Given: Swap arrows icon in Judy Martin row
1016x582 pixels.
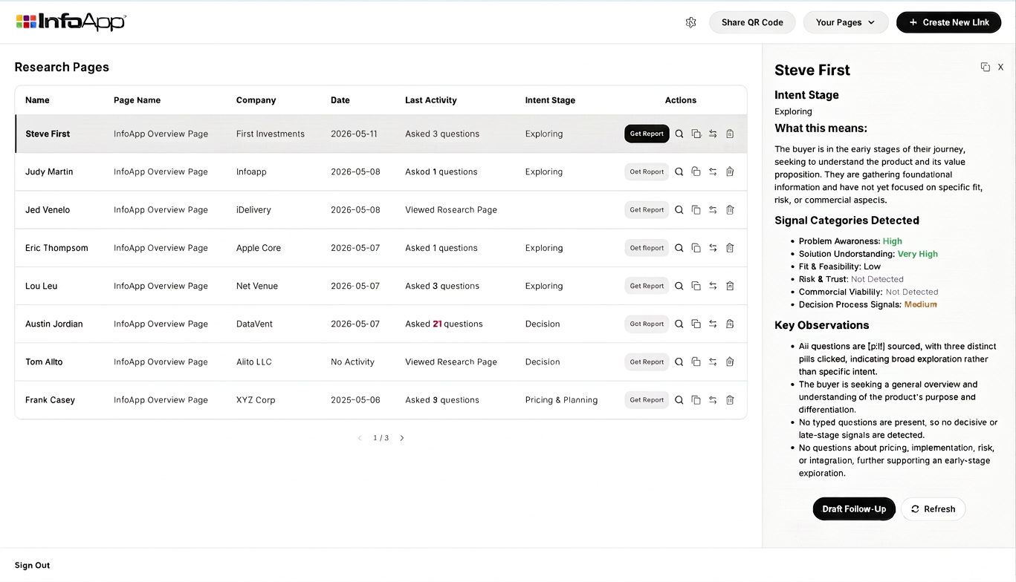Looking at the screenshot, I should (713, 171).
